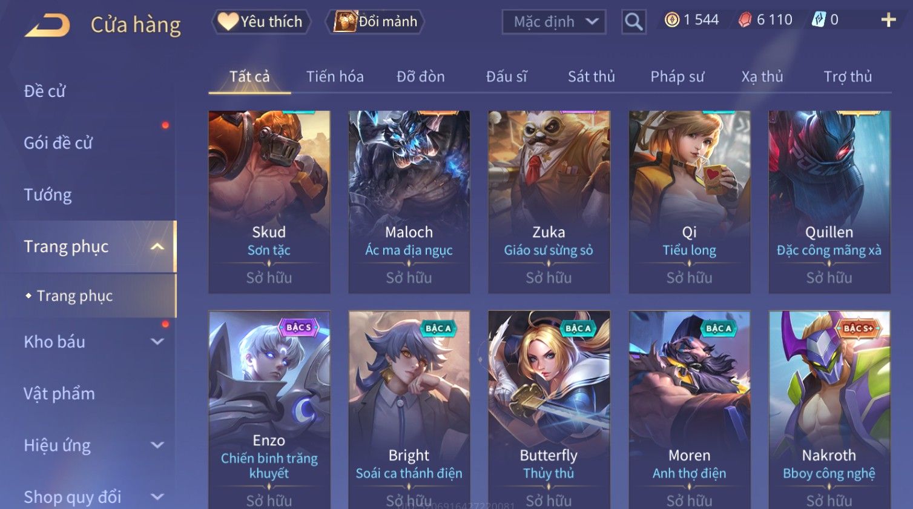Viewport: 913px width, 509px height.
Task: Tap the red ruby currency icon
Action: click(x=745, y=20)
